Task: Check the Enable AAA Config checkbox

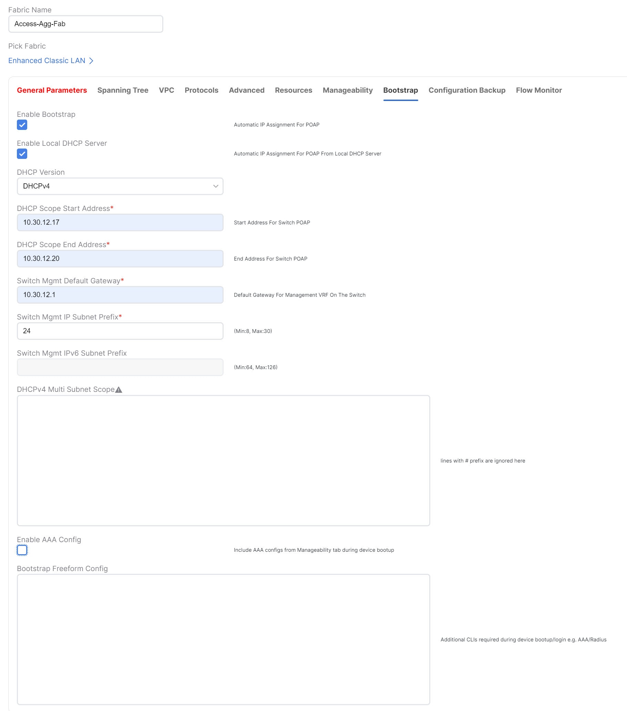Action: (x=22, y=550)
